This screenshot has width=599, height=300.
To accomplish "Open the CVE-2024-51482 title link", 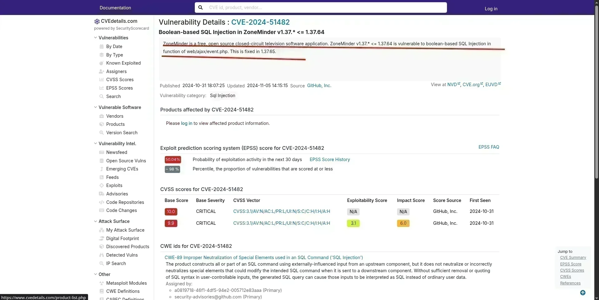I will [260, 22].
